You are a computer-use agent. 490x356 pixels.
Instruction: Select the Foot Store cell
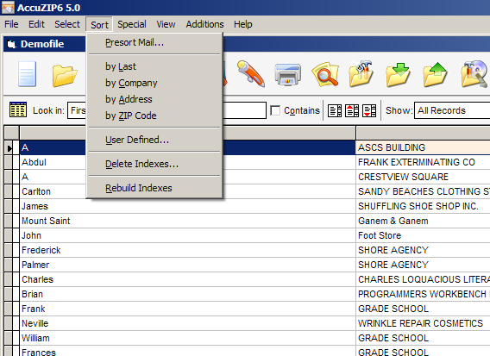click(x=423, y=235)
